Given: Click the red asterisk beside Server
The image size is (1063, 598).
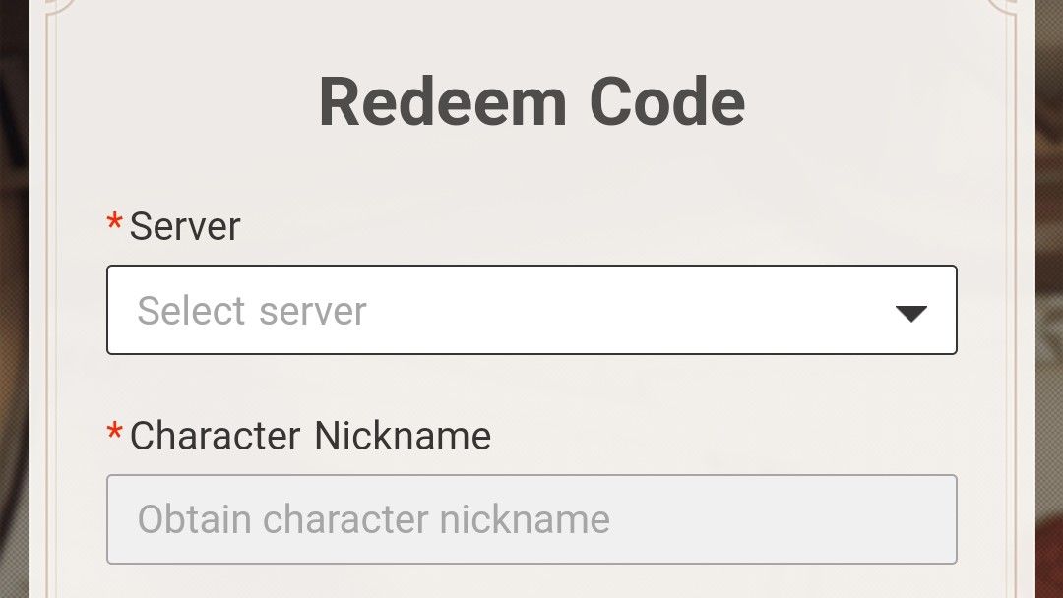Looking at the screenshot, I should tap(115, 223).
